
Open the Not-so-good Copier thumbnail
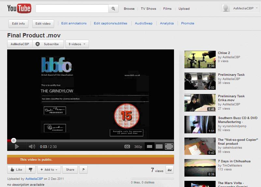coord(200,146)
